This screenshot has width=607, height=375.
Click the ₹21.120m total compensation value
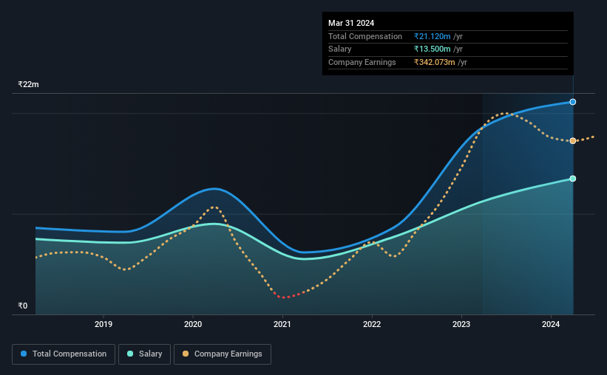pyautogui.click(x=432, y=36)
